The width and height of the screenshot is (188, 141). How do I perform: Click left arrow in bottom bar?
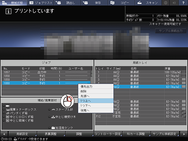4,134
